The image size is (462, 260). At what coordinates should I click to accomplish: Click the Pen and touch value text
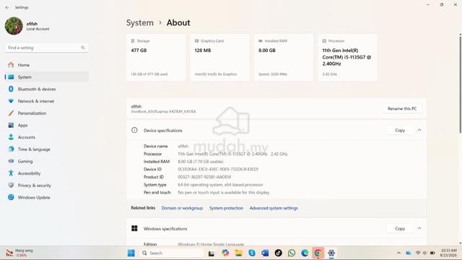tap(224, 193)
